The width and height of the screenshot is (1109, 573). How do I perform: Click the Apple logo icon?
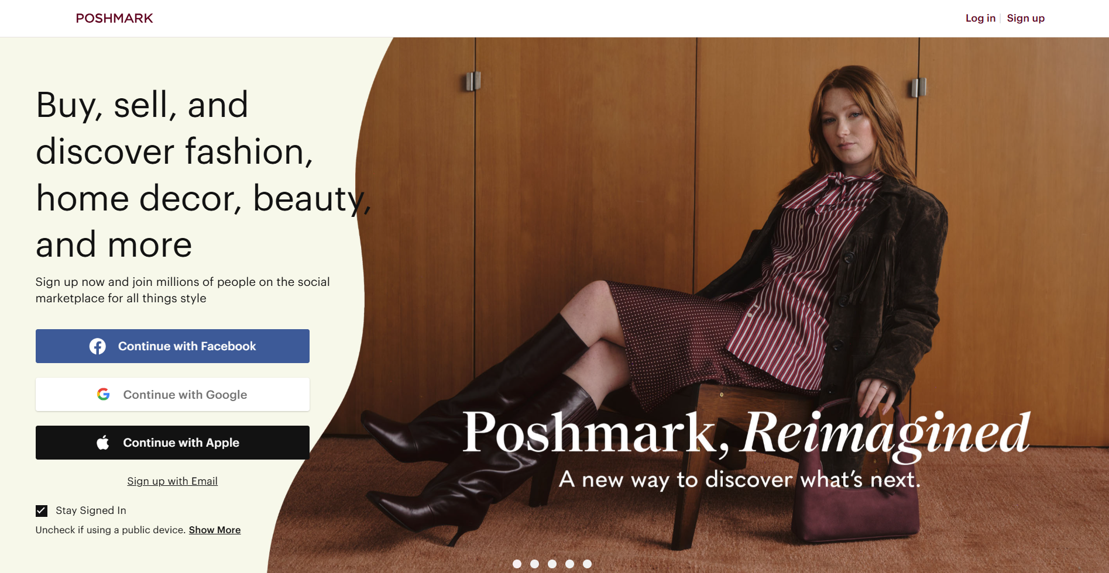(103, 443)
